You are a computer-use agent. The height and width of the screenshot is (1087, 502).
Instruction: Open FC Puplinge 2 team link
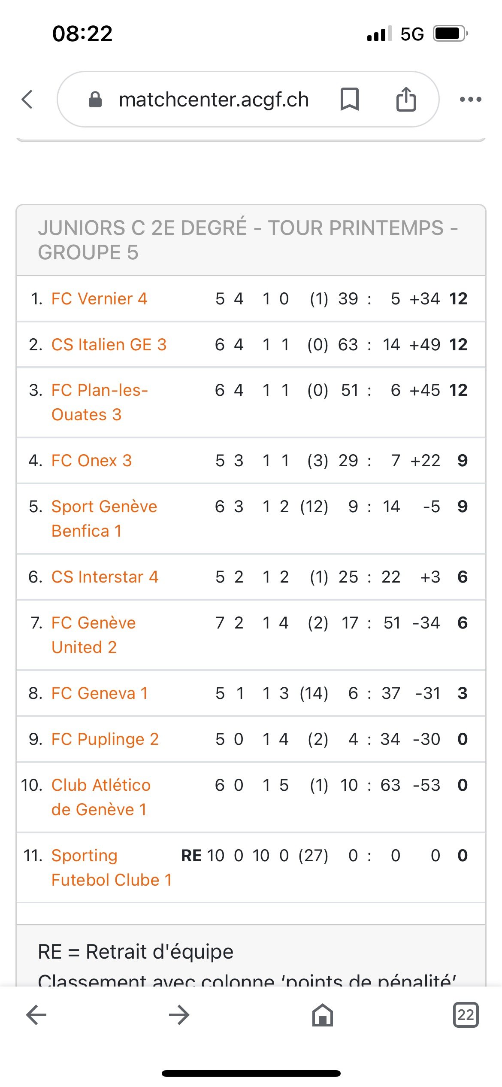105,739
